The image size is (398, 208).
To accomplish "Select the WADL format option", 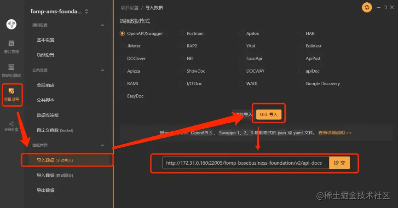I will (x=249, y=84).
